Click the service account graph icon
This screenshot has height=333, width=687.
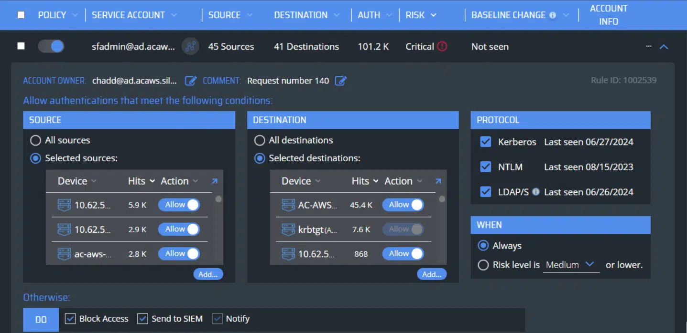[190, 46]
